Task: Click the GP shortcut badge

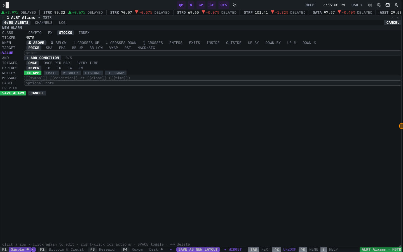Action: pyautogui.click(x=201, y=5)
